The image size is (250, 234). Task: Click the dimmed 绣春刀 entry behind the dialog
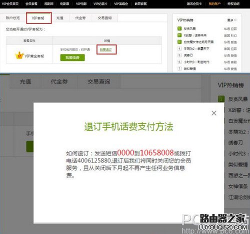[235, 143]
